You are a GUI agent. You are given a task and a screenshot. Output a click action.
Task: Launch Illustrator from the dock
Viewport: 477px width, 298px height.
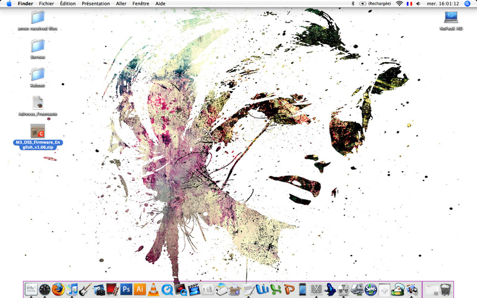pyautogui.click(x=140, y=289)
